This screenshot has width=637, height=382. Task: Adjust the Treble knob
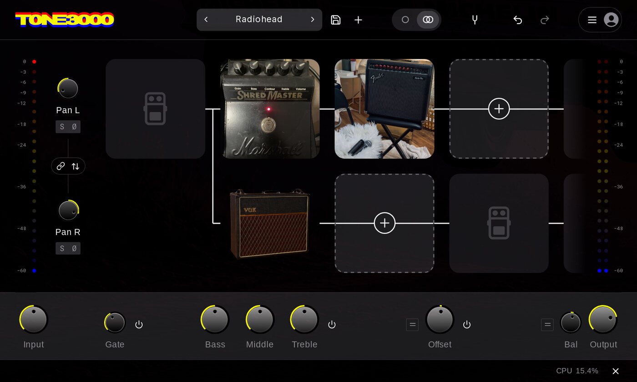tap(304, 319)
